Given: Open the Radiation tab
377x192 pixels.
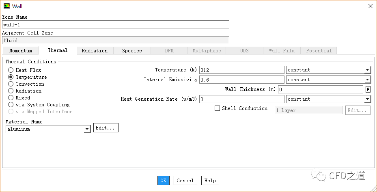Looking at the screenshot, I should pos(95,51).
